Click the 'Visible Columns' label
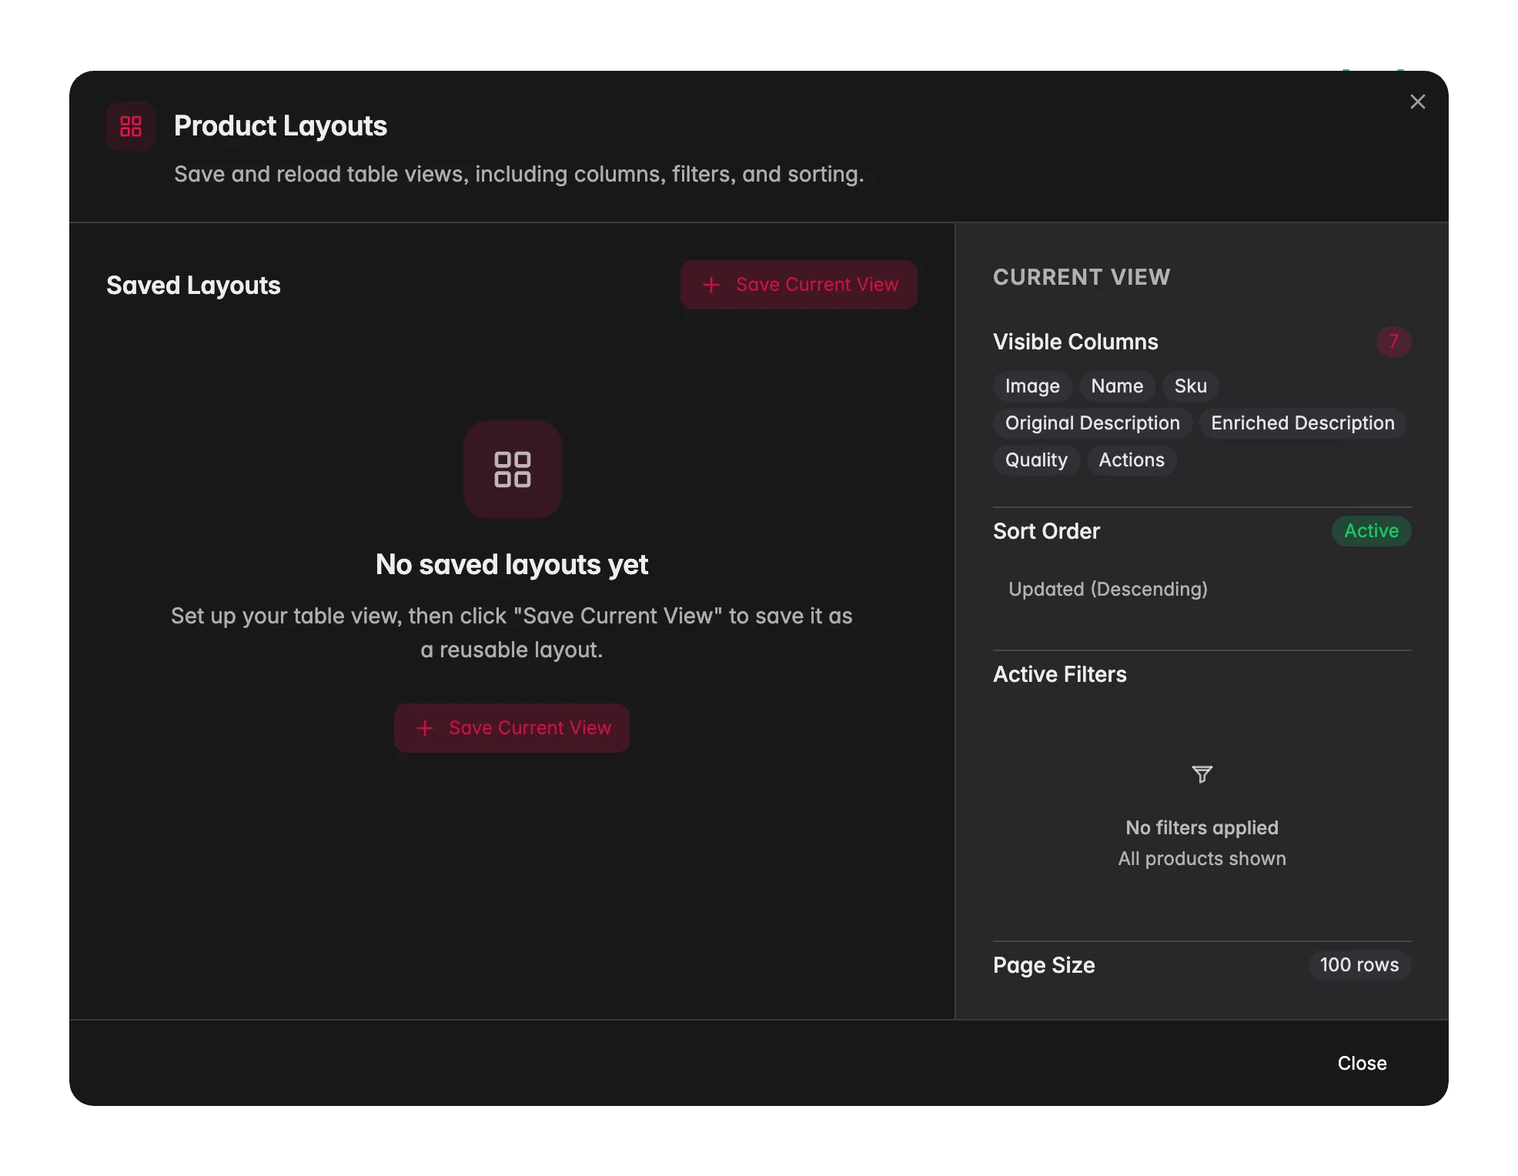This screenshot has width=1518, height=1176. pos(1075,342)
